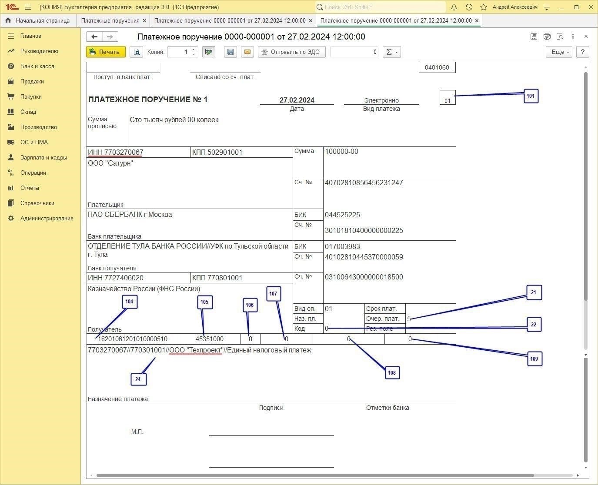Open help with question mark button
The image size is (598, 485).
pyautogui.click(x=582, y=52)
